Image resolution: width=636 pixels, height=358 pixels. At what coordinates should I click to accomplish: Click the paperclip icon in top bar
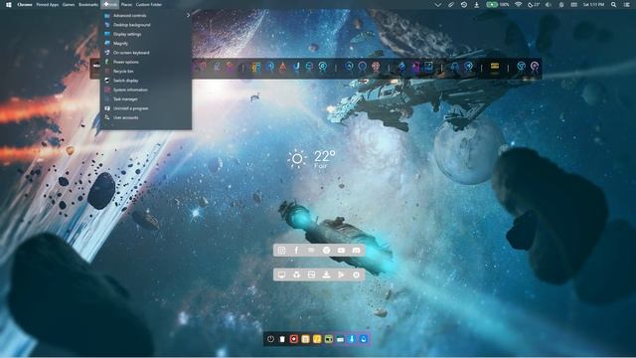(x=450, y=5)
